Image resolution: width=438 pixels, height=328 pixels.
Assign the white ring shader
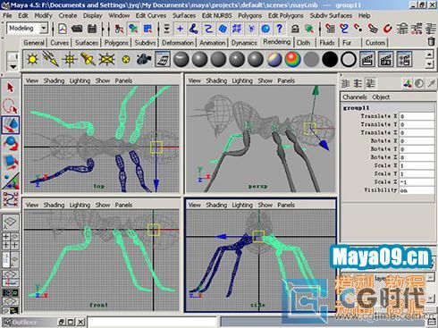point(349,59)
